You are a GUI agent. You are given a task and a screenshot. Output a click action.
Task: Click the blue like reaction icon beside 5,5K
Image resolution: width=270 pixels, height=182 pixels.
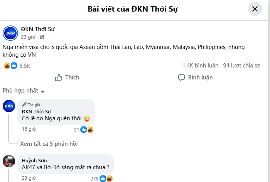point(14,66)
